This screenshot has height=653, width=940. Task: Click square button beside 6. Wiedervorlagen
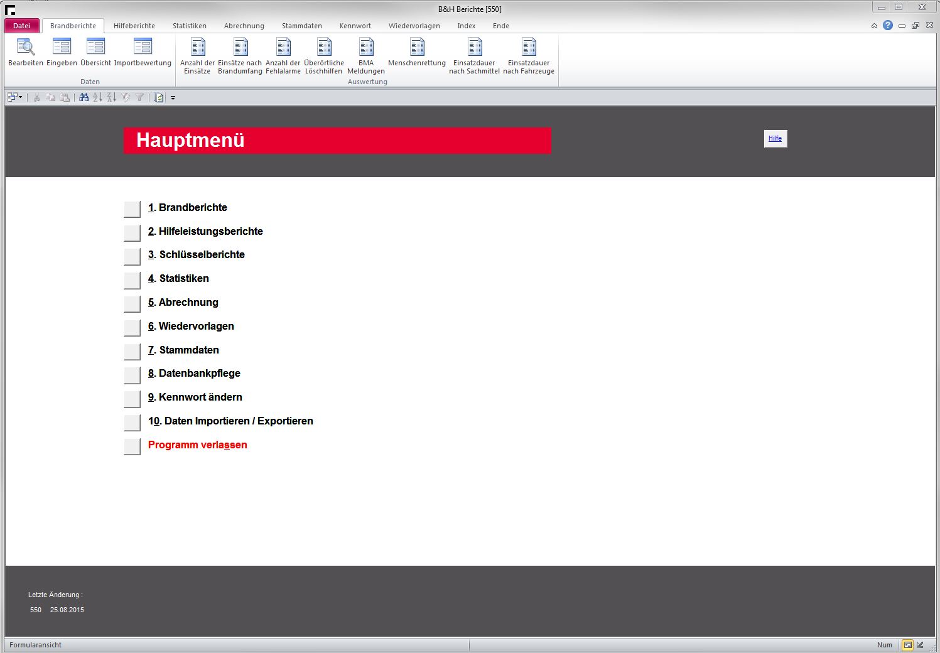[x=132, y=328]
